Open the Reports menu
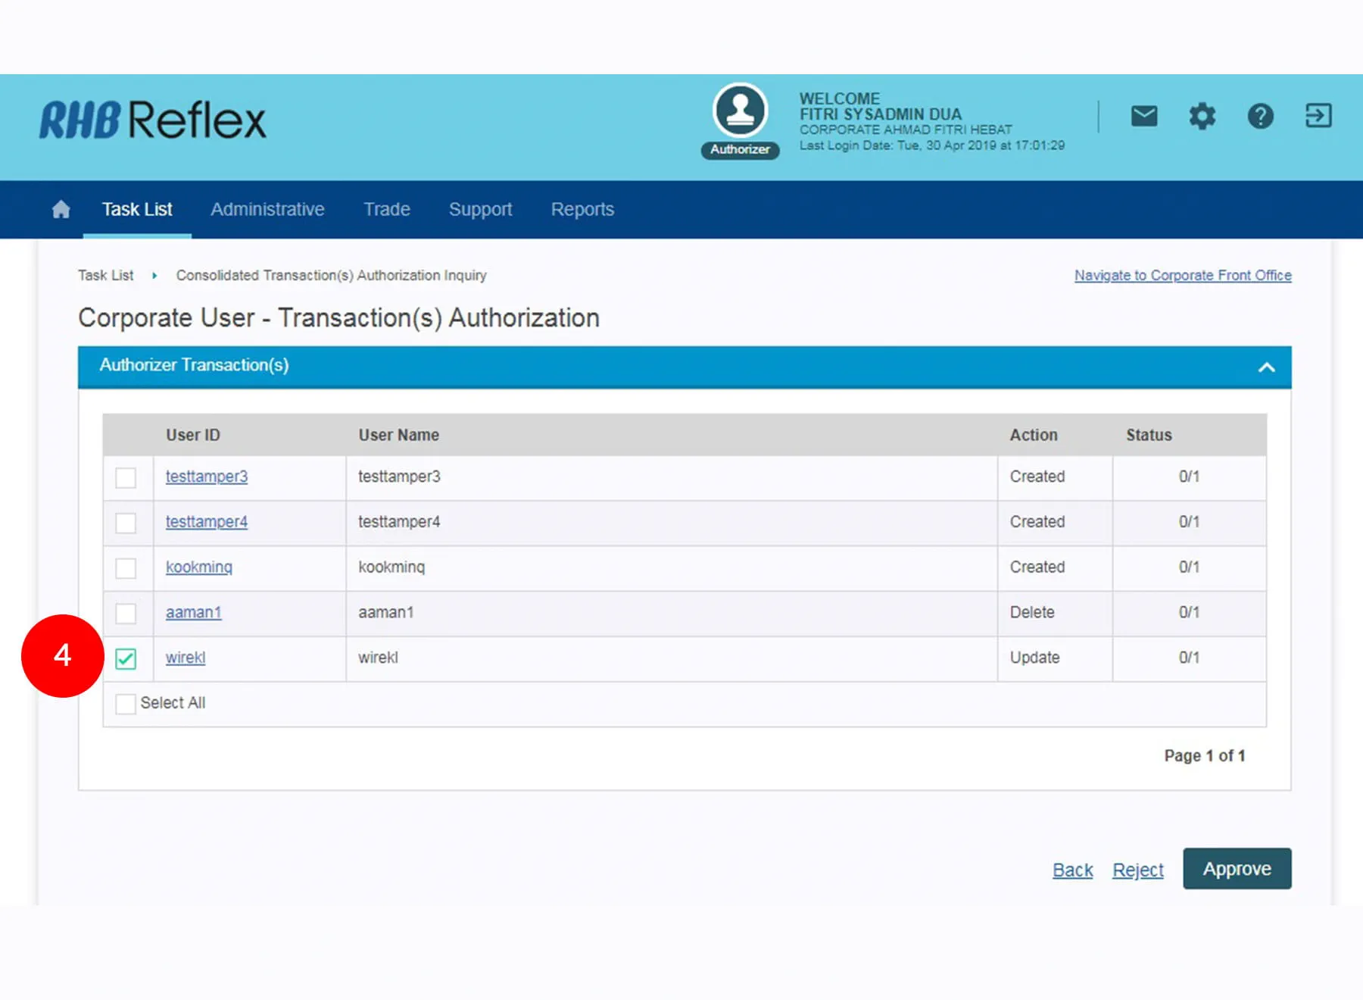1363x1000 pixels. [582, 209]
